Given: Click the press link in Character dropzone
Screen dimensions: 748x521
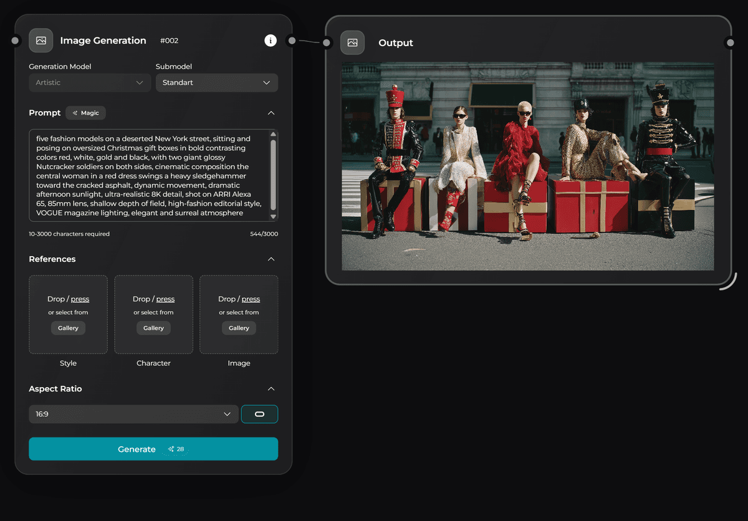Looking at the screenshot, I should (165, 299).
